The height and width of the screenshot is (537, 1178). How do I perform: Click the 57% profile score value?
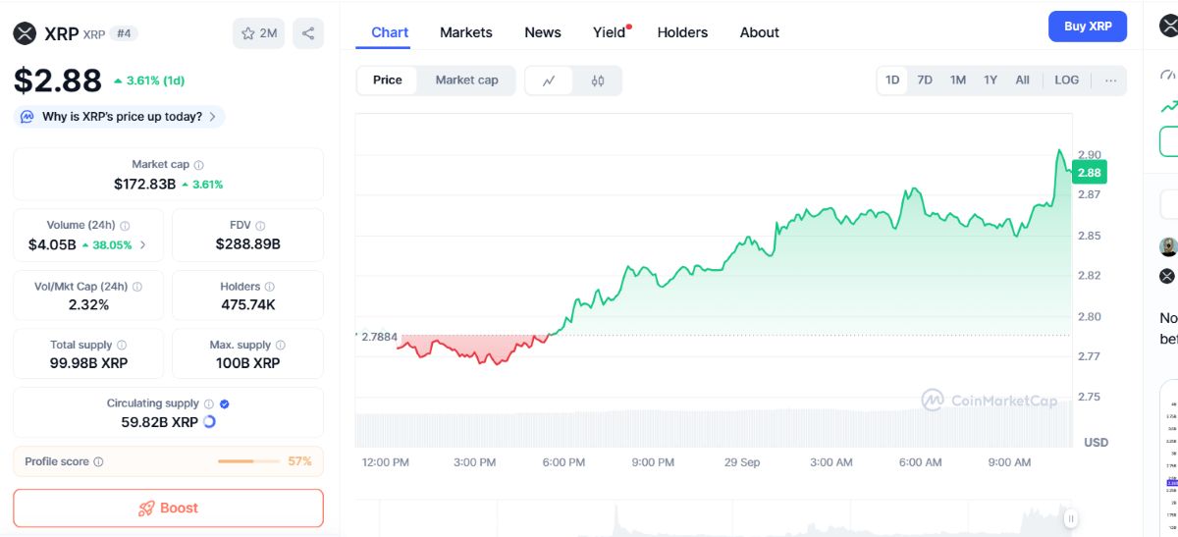pos(299,461)
